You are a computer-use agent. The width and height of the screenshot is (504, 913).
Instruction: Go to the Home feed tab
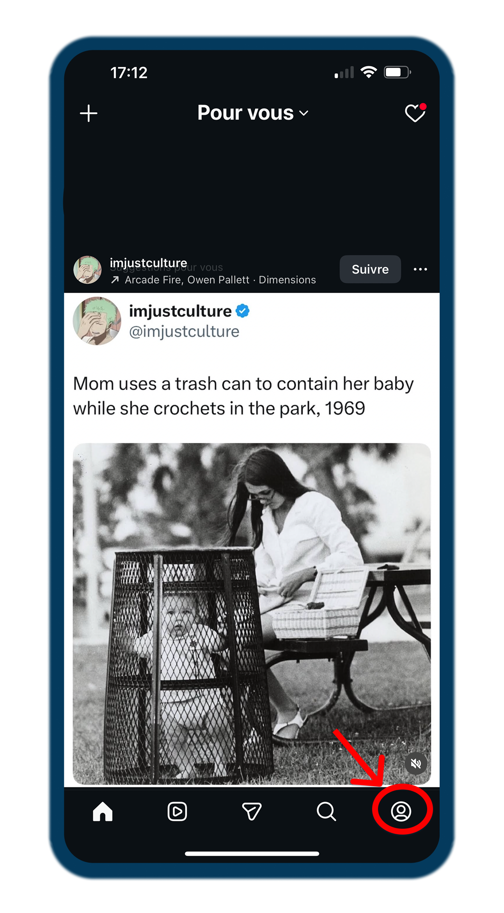103,812
